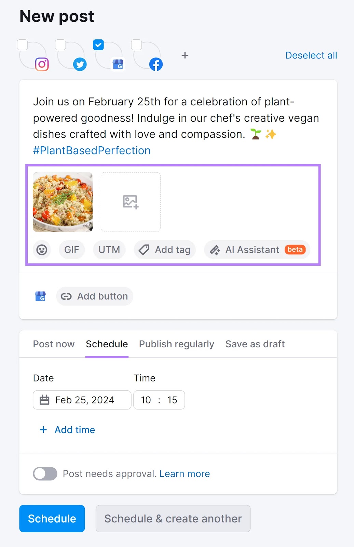Click the food dish image thumbnail
Screen dimensions: 354x547
pos(63,202)
